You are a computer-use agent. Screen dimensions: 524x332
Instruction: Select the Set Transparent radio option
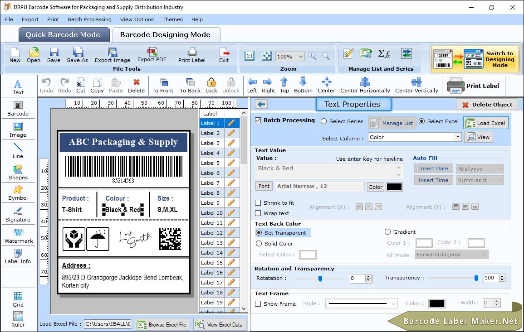coord(259,232)
